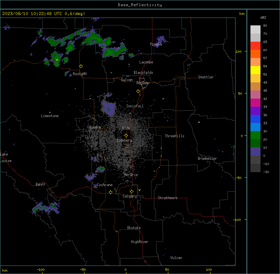Select the 48 dBZ tan color swatch

pyautogui.click(x=255, y=86)
